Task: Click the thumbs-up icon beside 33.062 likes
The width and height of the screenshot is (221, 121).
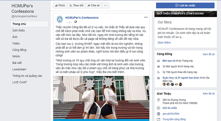Action: point(159,66)
